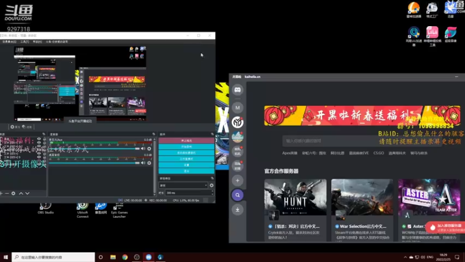This screenshot has width=465, height=262.
Task: Mute the second audio mixer channel
Action: pyautogui.click(x=143, y=163)
